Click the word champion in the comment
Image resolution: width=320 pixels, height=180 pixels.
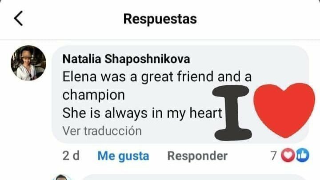point(93,95)
